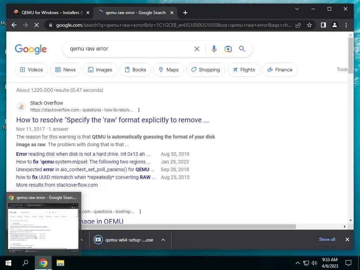Viewport: 360px width, 270px height.
Task: Expand options for qemu-w64-setup download
Action: (x=163, y=240)
